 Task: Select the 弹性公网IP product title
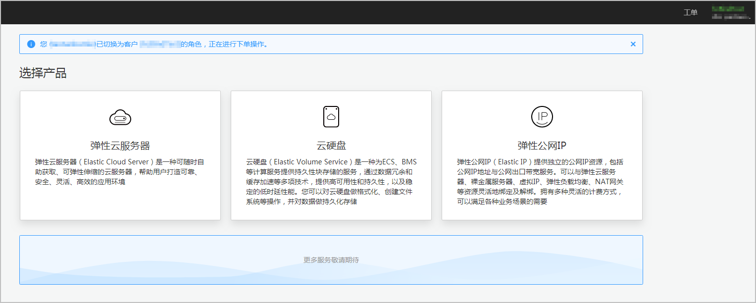click(542, 146)
